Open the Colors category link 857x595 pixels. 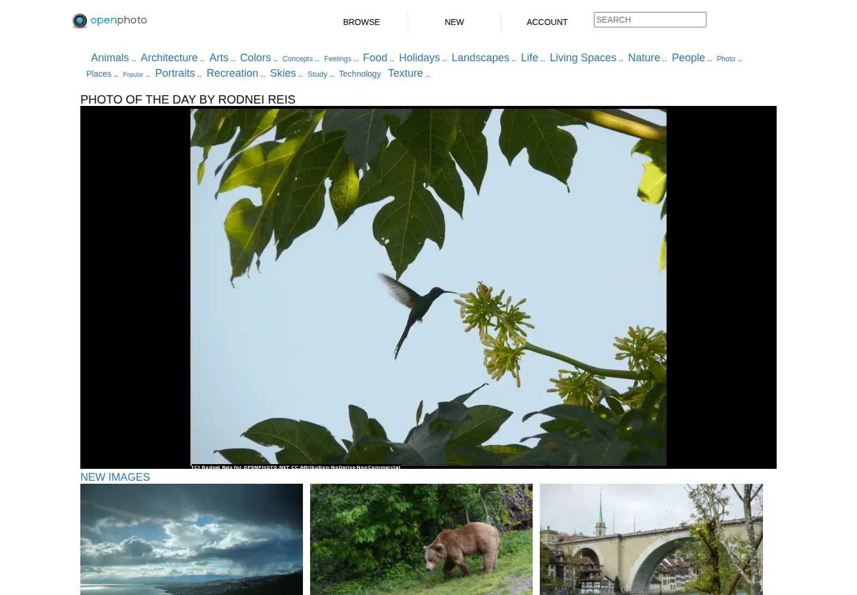click(255, 58)
